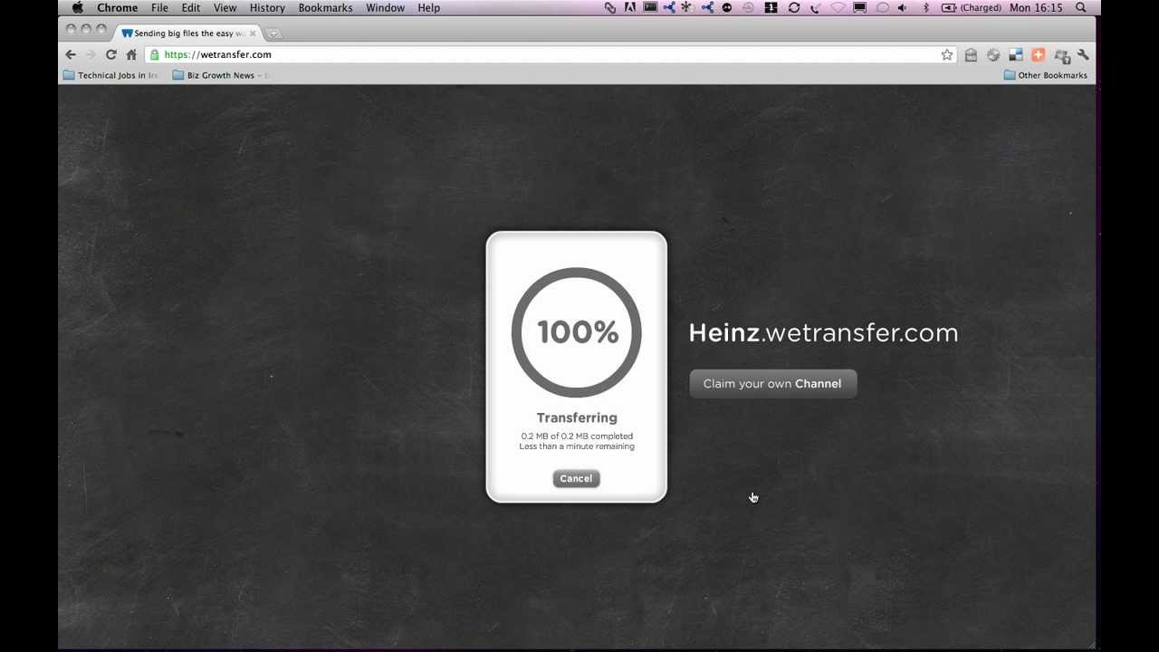Click the Wi-Fi status icon
Image resolution: width=1159 pixels, height=652 pixels.
(x=838, y=8)
